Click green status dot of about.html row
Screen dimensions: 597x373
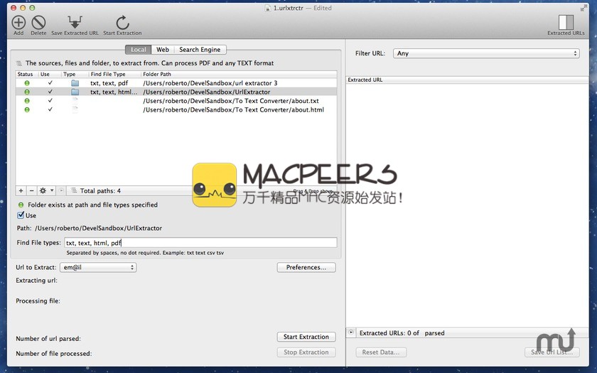coord(27,109)
